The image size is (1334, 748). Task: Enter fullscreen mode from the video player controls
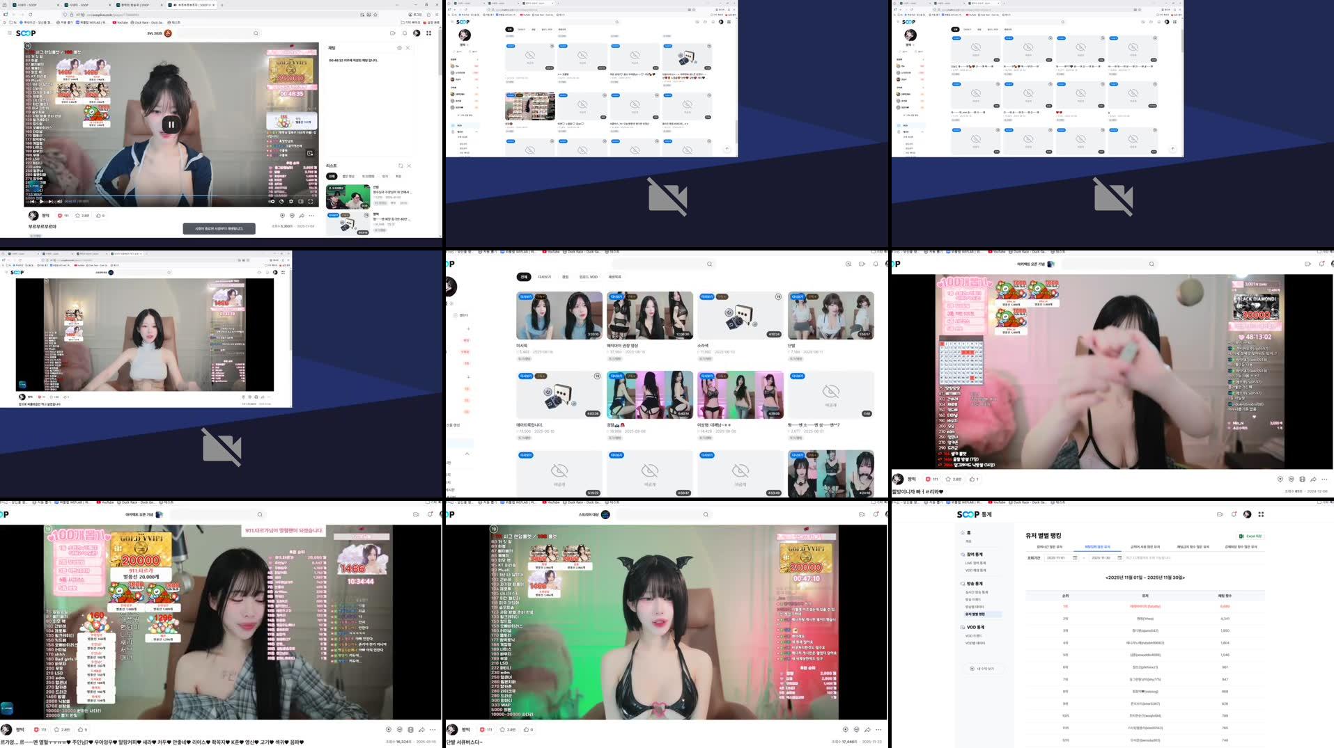pos(311,201)
